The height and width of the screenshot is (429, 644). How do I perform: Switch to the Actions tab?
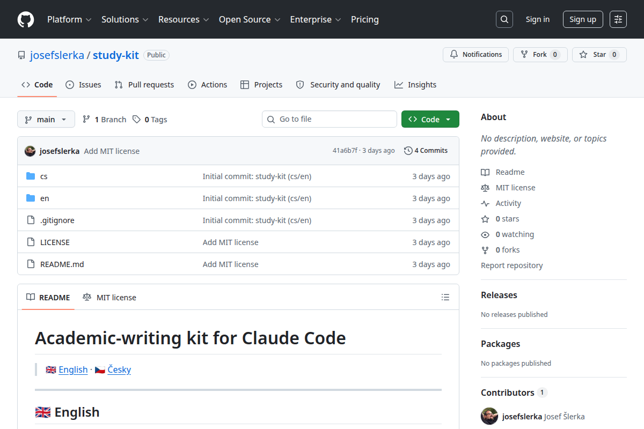click(x=207, y=85)
